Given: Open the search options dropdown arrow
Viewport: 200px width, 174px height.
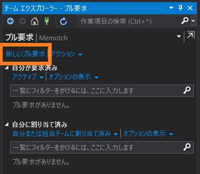Looking at the screenshot, I should coord(193,21).
